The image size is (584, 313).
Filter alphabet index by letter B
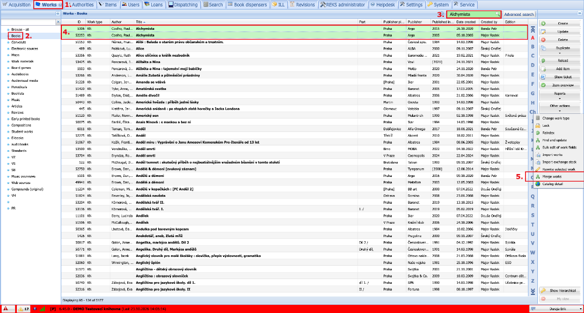click(x=533, y=47)
